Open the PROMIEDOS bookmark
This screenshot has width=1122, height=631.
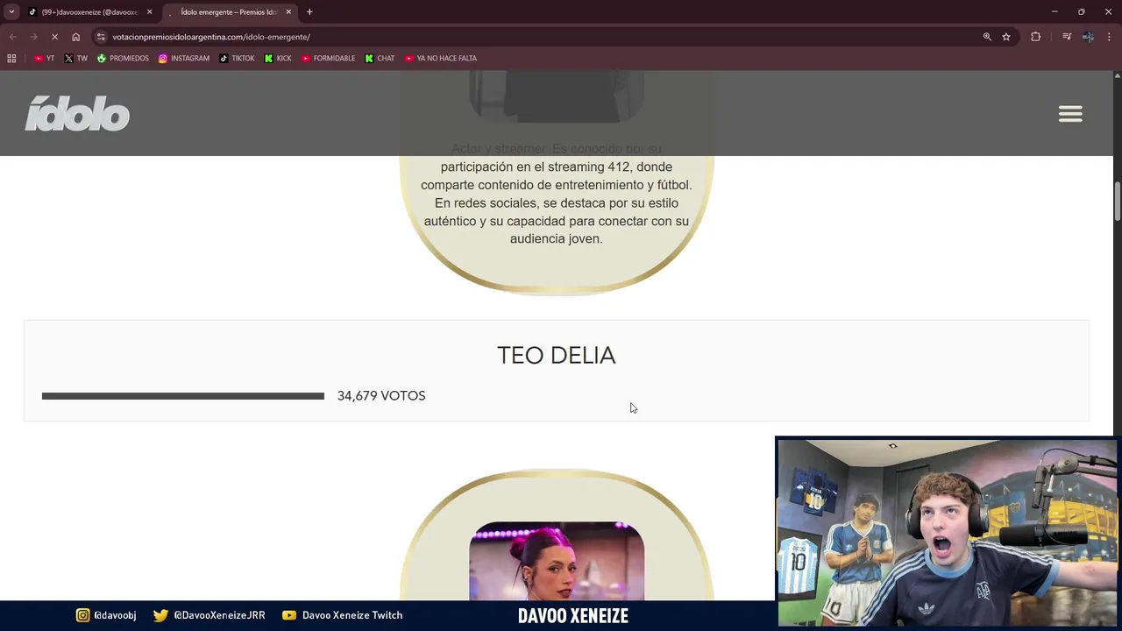[123, 59]
